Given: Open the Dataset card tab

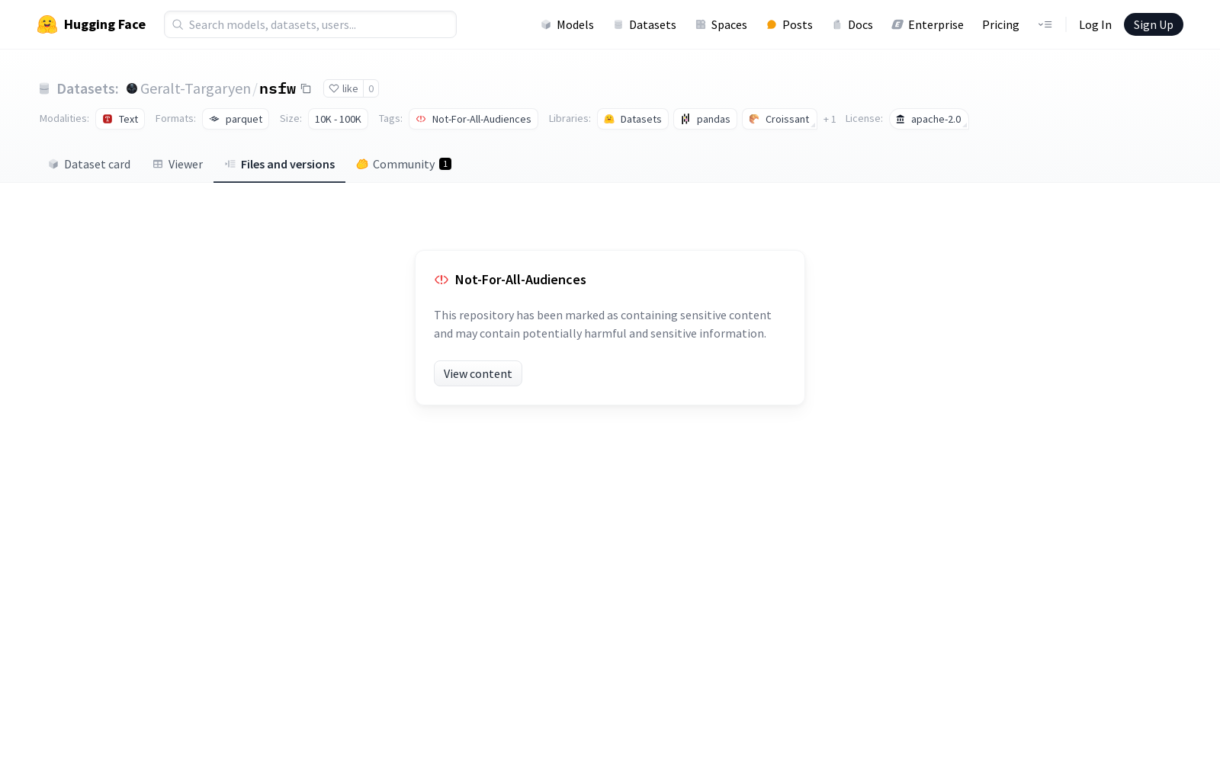Looking at the screenshot, I should (89, 164).
